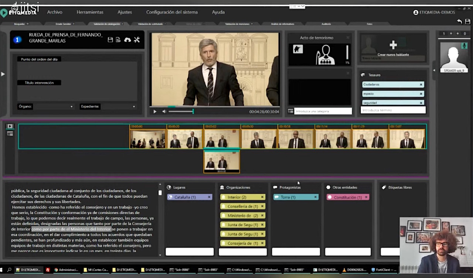Click the save floppy icon beside video title
Screen dimensions: 473x278
pyautogui.click(x=110, y=40)
